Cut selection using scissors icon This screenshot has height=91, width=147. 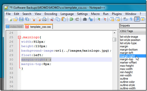click(x=52, y=19)
